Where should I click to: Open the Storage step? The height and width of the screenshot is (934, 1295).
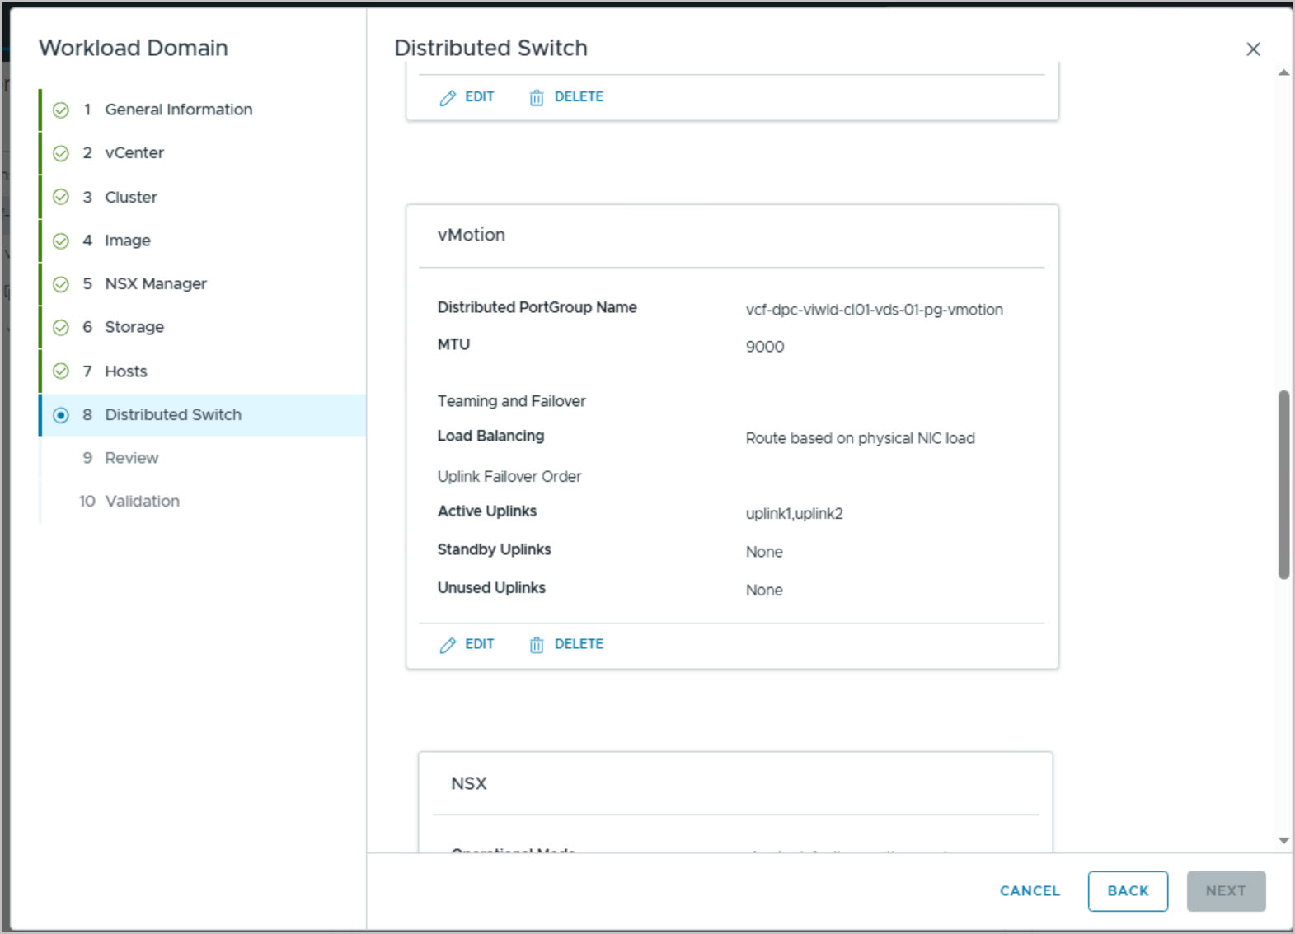[134, 328]
